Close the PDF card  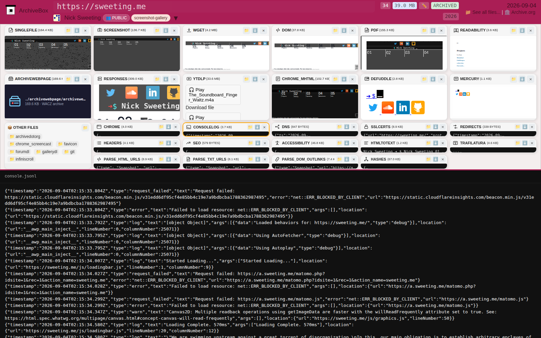(441, 30)
